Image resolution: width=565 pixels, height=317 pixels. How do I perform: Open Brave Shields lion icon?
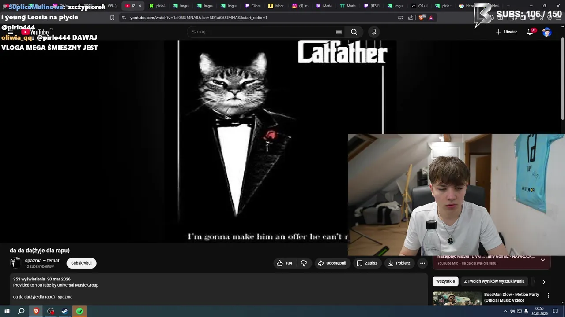[x=422, y=18]
